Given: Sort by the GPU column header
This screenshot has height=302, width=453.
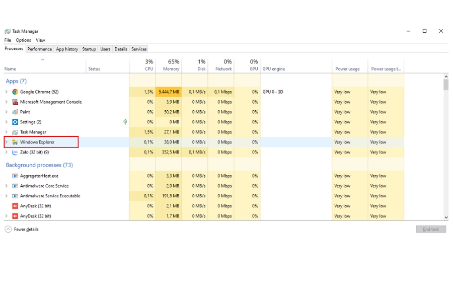Looking at the screenshot, I should [x=247, y=65].
